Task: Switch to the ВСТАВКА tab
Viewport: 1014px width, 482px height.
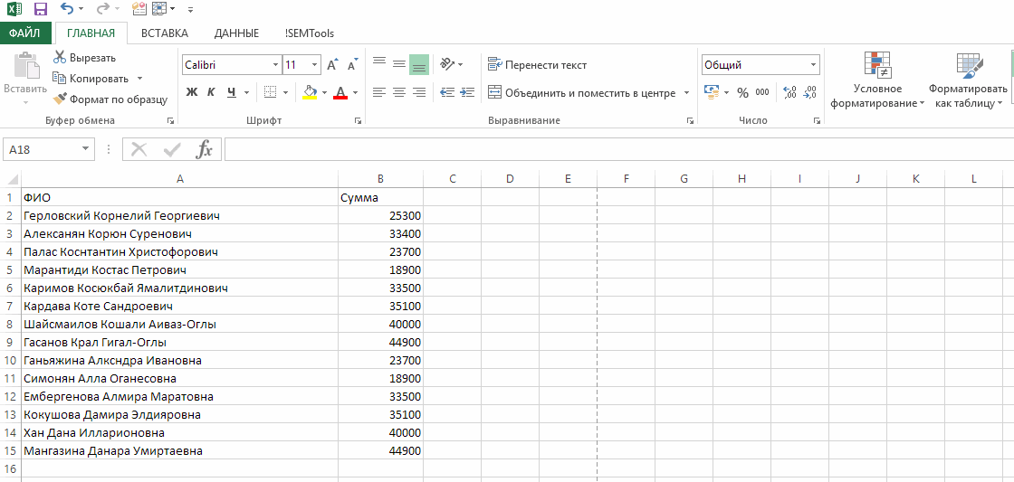Action: click(x=165, y=33)
